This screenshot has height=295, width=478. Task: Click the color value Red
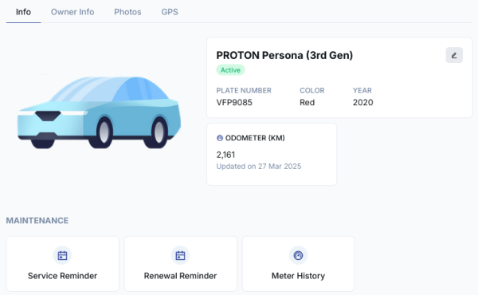(307, 103)
